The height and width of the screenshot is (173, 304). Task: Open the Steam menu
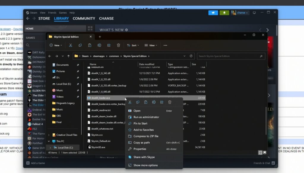33,13
